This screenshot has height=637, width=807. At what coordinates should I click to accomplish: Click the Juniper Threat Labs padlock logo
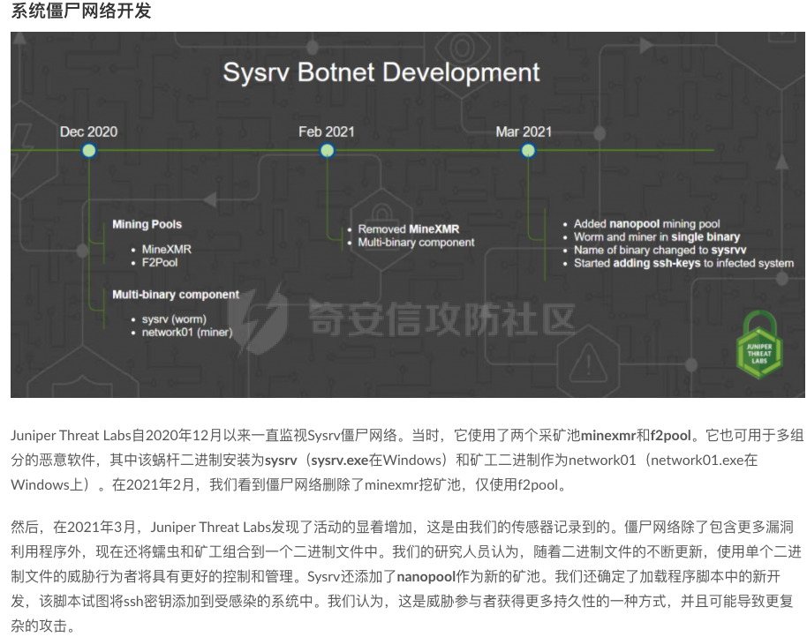pos(759,345)
